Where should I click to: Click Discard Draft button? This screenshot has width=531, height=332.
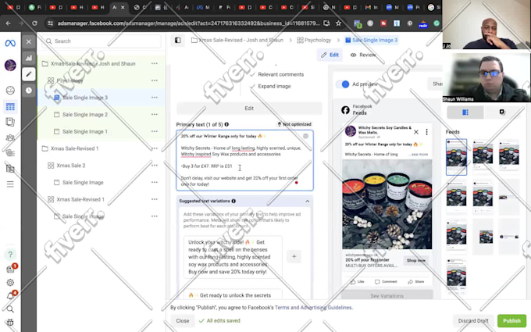point(473,320)
